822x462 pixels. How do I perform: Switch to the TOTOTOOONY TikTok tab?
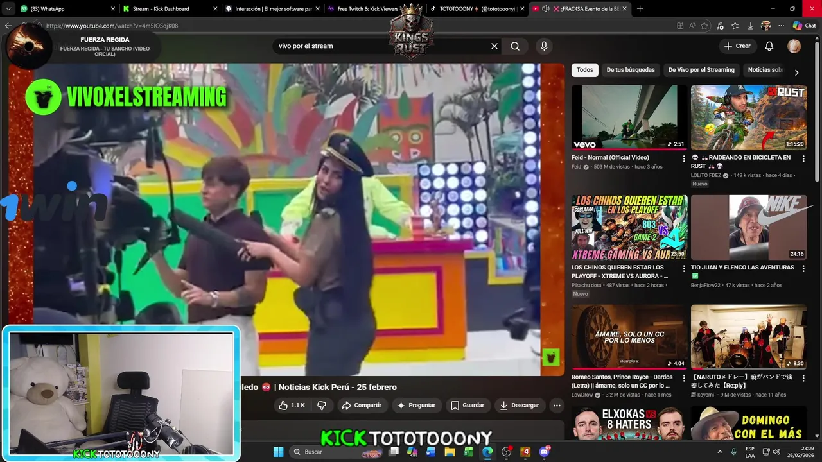click(x=477, y=9)
